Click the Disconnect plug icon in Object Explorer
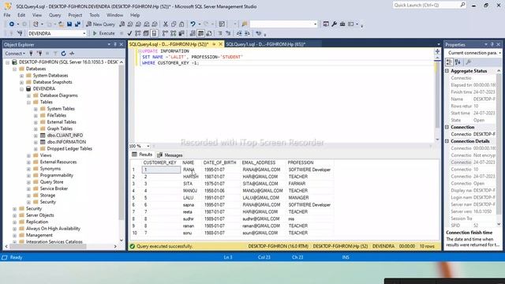505x284 pixels. [x=39, y=54]
